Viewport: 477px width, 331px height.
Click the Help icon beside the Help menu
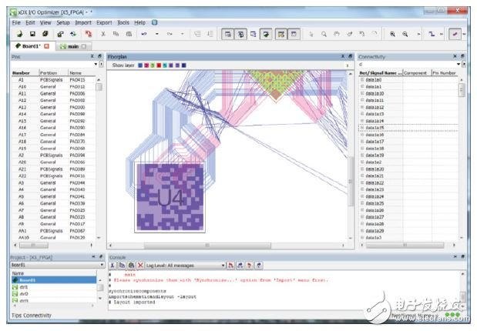pyautogui.click(x=154, y=22)
